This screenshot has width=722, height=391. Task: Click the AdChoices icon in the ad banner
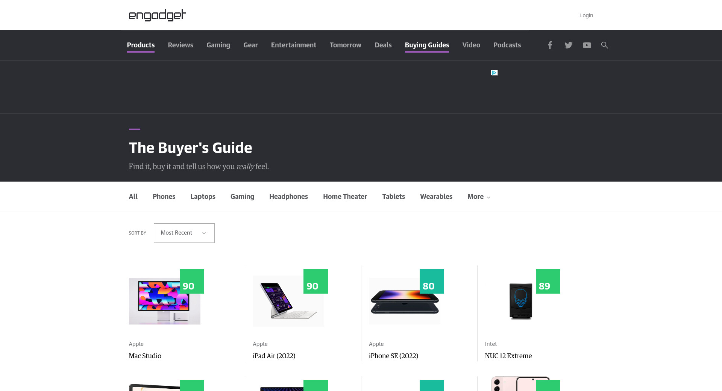pyautogui.click(x=494, y=73)
